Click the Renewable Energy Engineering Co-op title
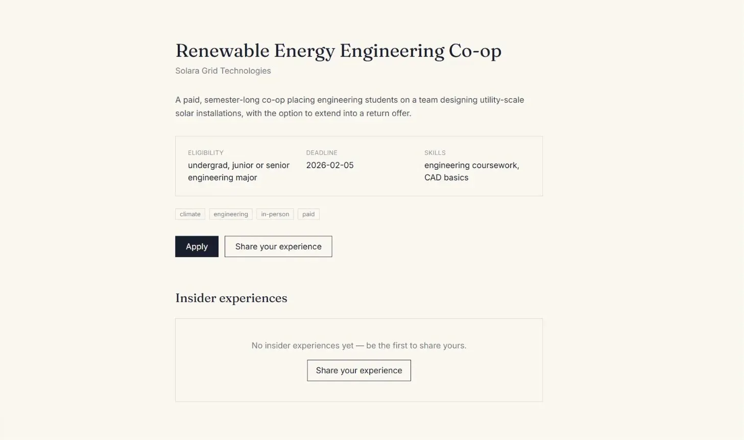 pyautogui.click(x=339, y=51)
